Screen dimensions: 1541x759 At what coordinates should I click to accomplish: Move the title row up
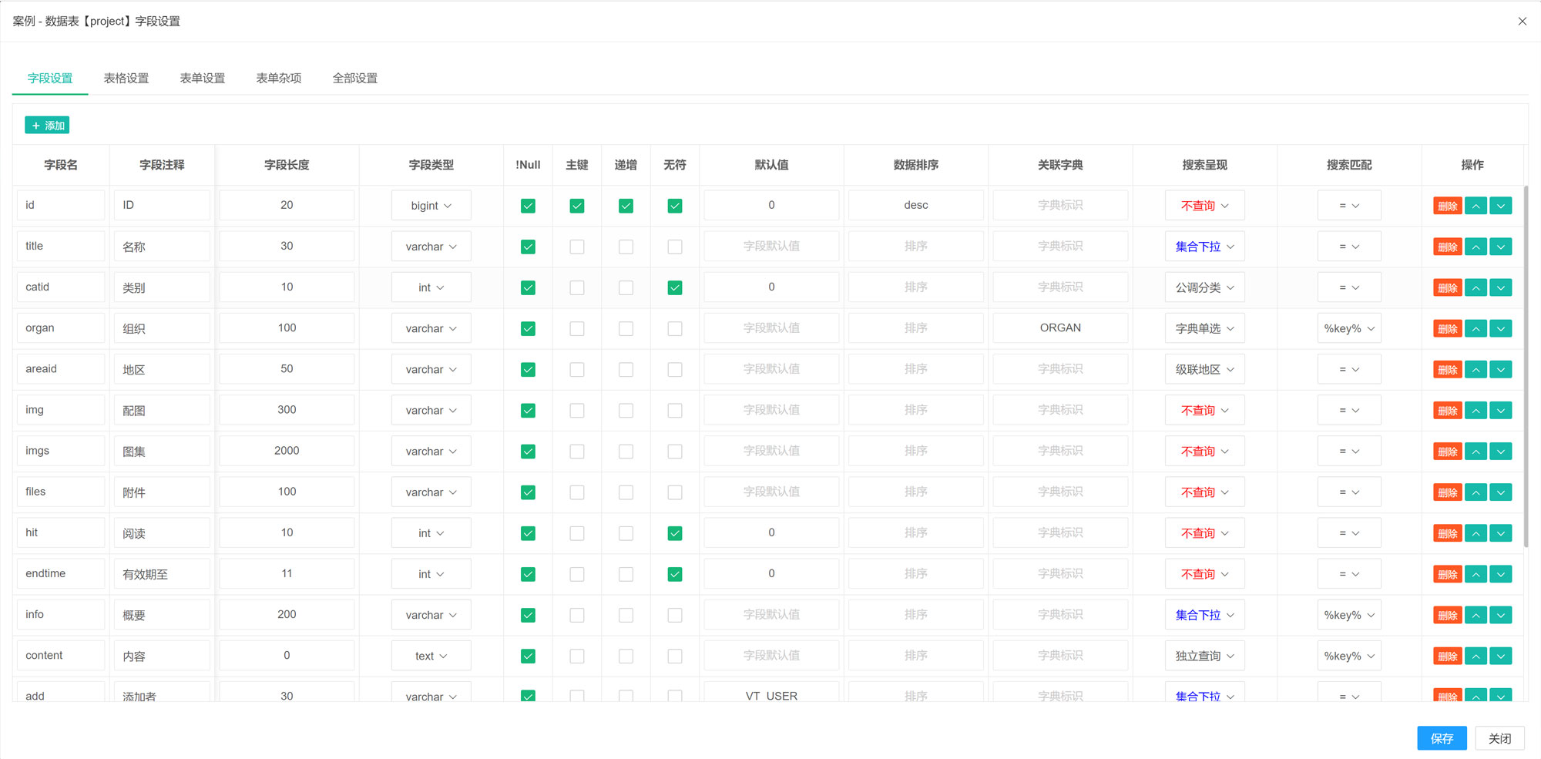[1476, 247]
